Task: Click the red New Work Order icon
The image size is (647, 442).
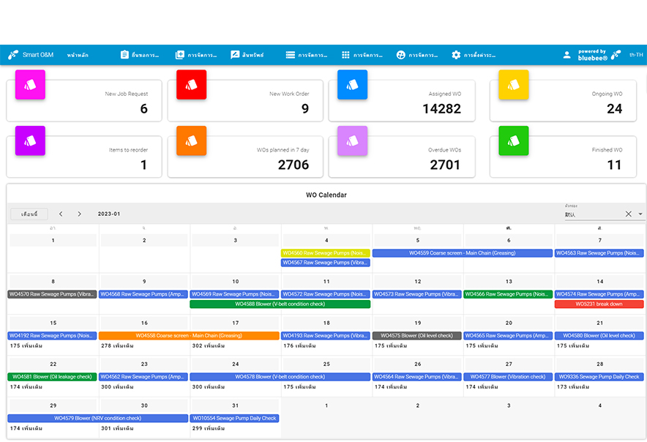Action: pyautogui.click(x=191, y=85)
